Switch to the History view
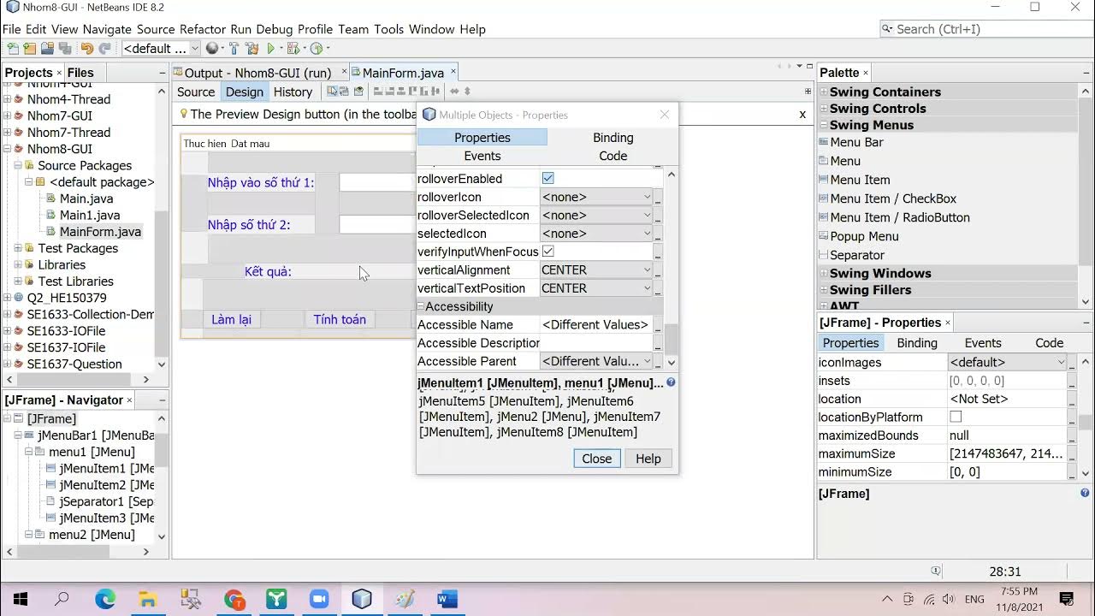 pos(293,92)
